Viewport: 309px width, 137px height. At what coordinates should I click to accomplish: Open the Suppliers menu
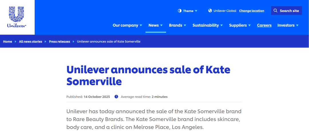tap(240, 25)
